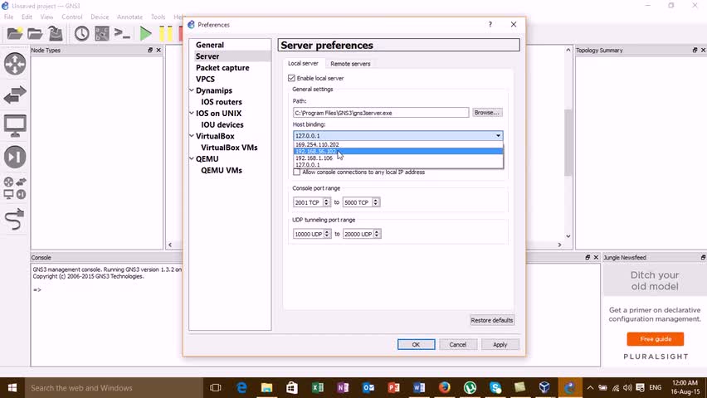Open File Explorer from taskbar
The height and width of the screenshot is (398, 707).
(x=267, y=387)
